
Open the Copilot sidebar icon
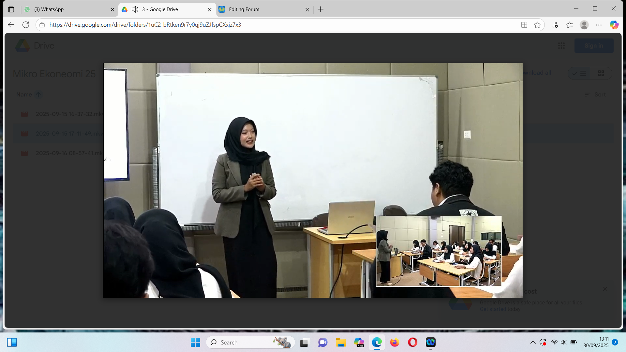pos(614,25)
